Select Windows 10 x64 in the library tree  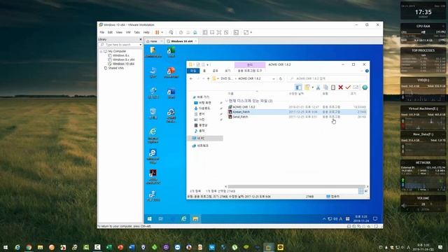click(123, 64)
